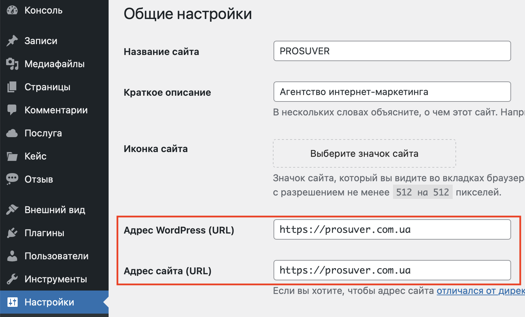Open Инструменты via the wrench icon
525x317 pixels.
point(12,279)
